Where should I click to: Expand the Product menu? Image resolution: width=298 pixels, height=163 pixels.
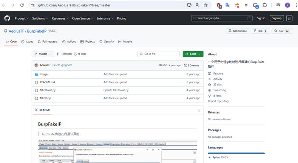(22, 18)
